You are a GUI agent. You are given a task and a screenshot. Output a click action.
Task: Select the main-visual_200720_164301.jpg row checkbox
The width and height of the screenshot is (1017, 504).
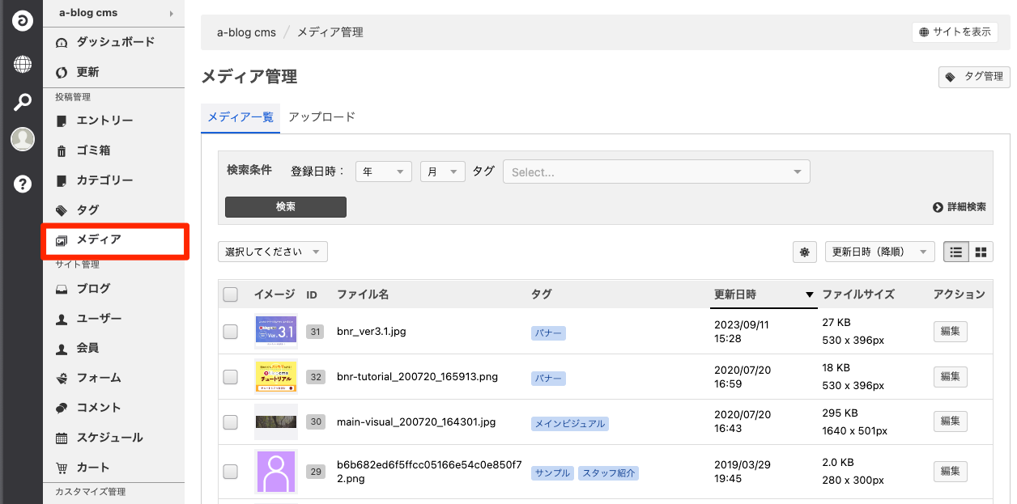pos(231,422)
